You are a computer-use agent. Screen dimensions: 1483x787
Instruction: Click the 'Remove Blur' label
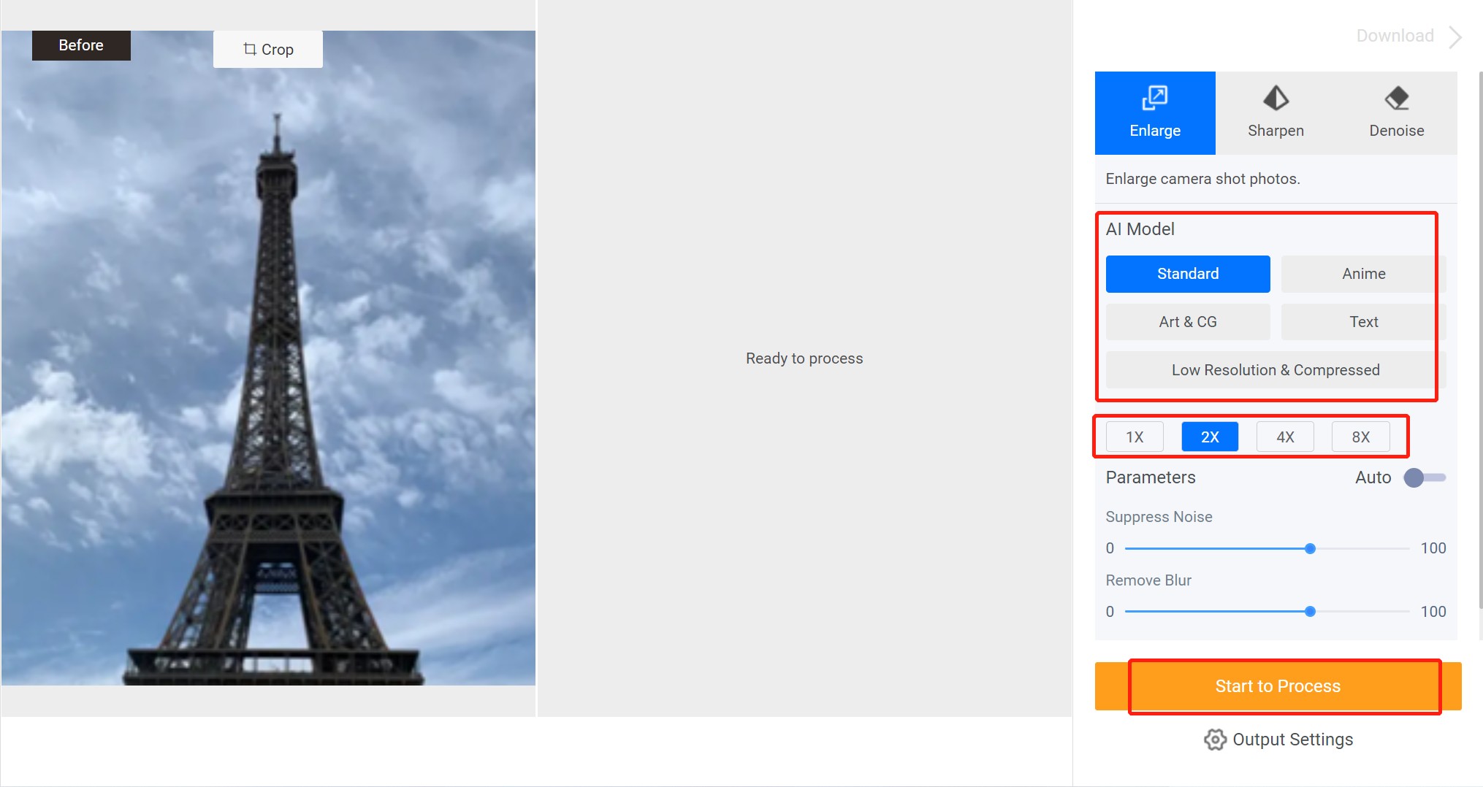point(1148,580)
